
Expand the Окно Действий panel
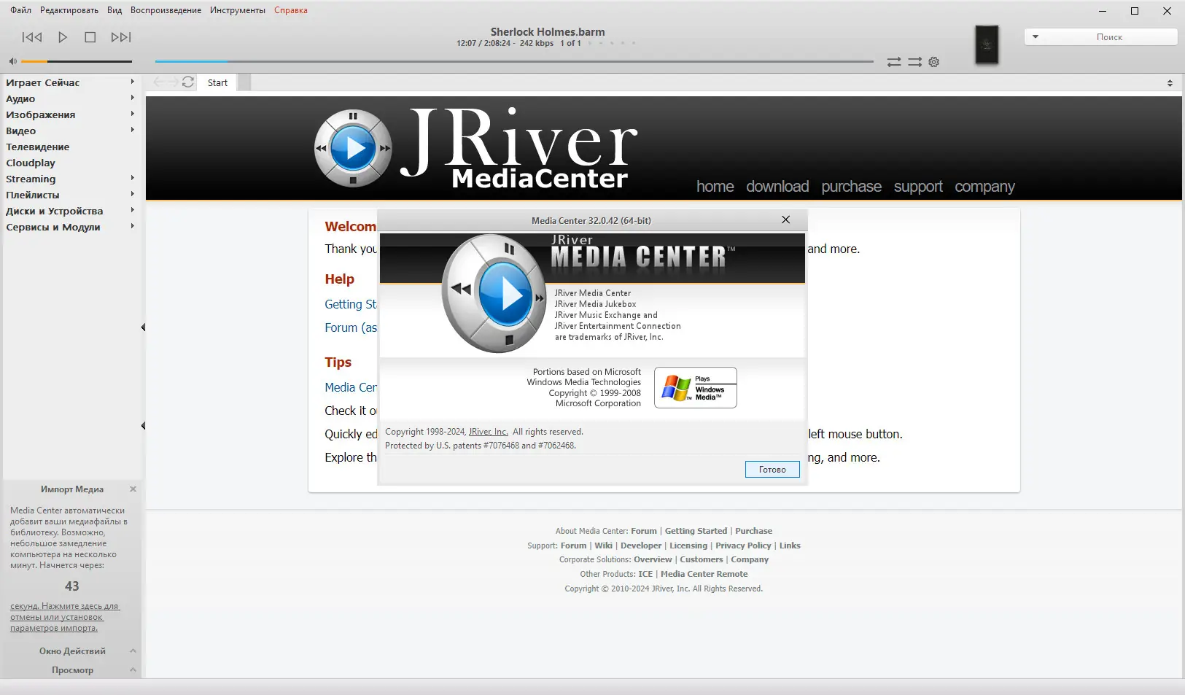pos(133,651)
